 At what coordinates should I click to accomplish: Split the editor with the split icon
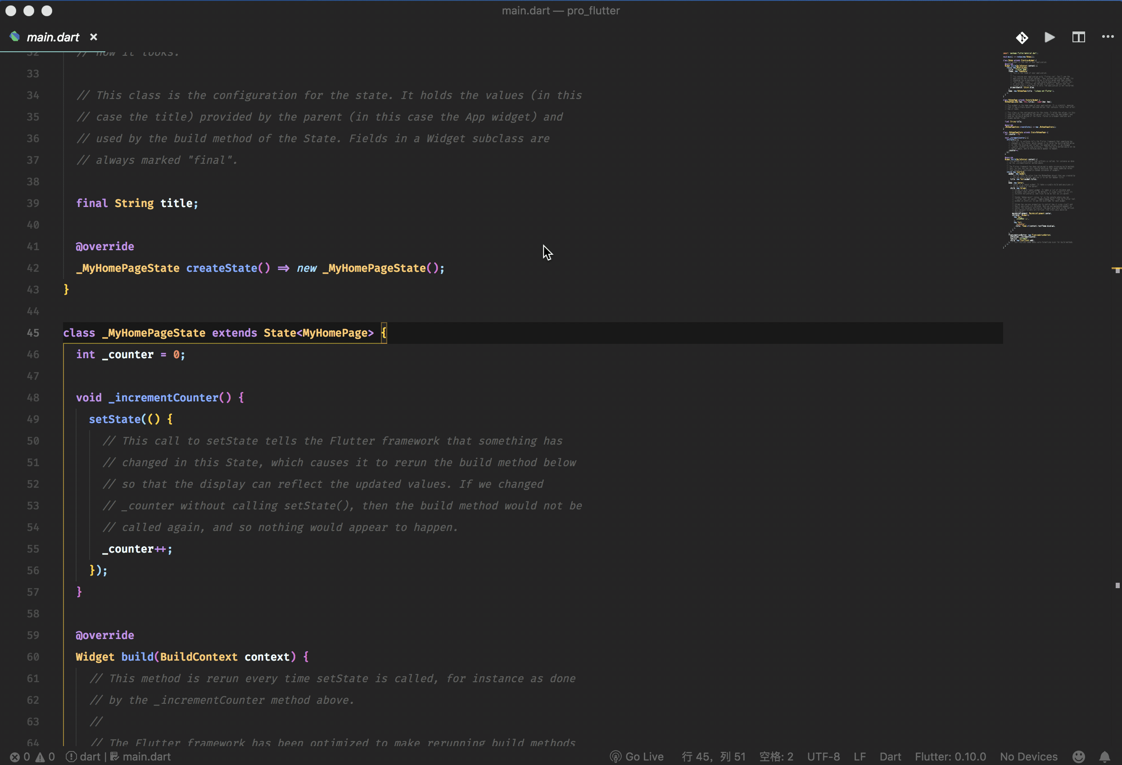click(x=1078, y=37)
